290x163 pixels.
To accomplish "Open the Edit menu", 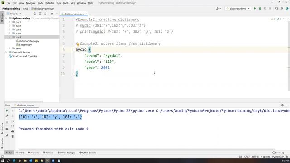I will pyautogui.click(x=14, y=3).
